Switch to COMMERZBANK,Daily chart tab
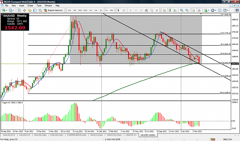 77,135
